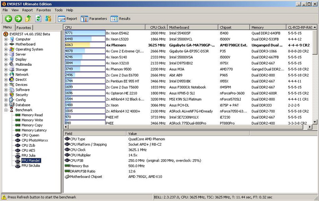This screenshot has width=319, height=201.
Task: Expand the Storage tree node
Action: click(x=6, y=69)
